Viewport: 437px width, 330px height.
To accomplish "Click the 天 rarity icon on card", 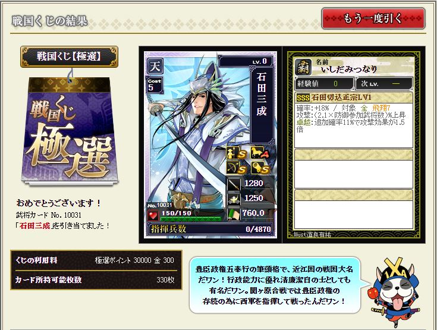I will click(x=155, y=66).
